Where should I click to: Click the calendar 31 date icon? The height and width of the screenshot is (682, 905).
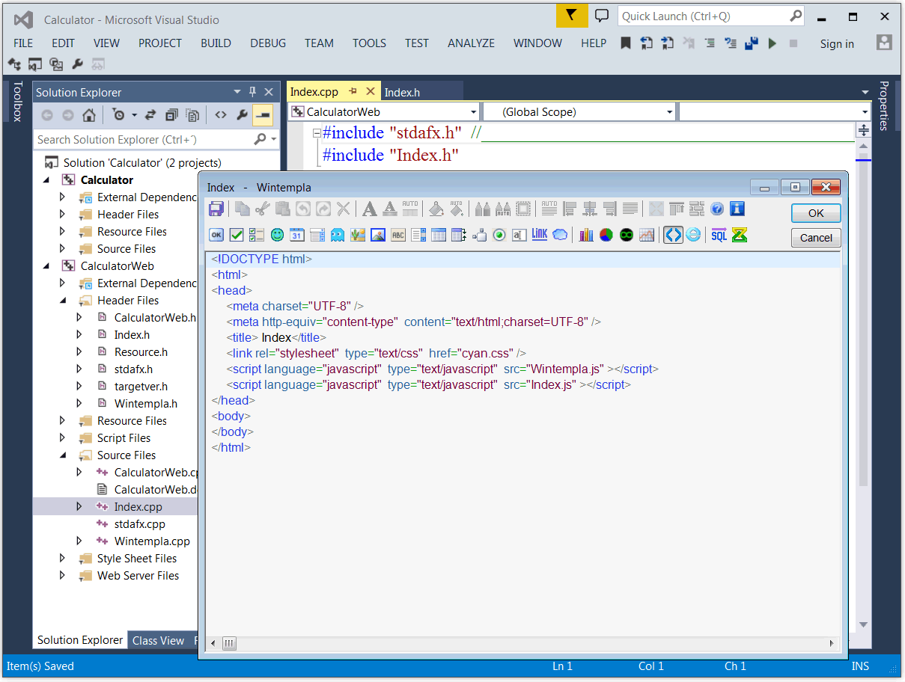pos(297,235)
